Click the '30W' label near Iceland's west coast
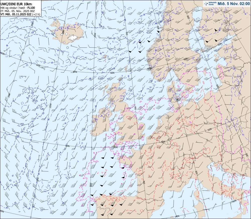This screenshot has width=251, height=219. 32,24
